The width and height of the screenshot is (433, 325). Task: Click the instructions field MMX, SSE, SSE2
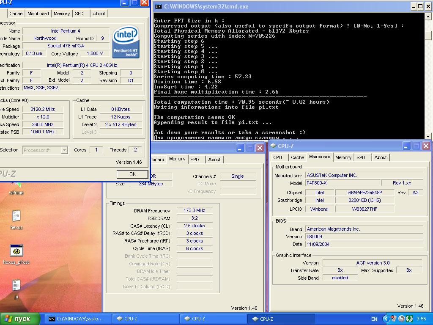tap(82, 88)
